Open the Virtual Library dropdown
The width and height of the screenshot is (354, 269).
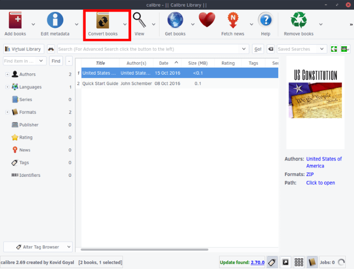click(x=23, y=49)
